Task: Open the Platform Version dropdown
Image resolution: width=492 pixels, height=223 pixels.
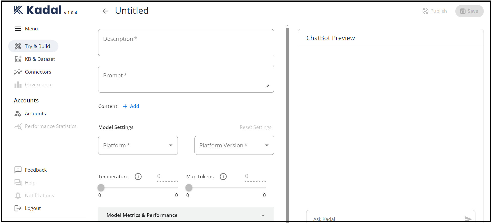Action: tap(234, 145)
